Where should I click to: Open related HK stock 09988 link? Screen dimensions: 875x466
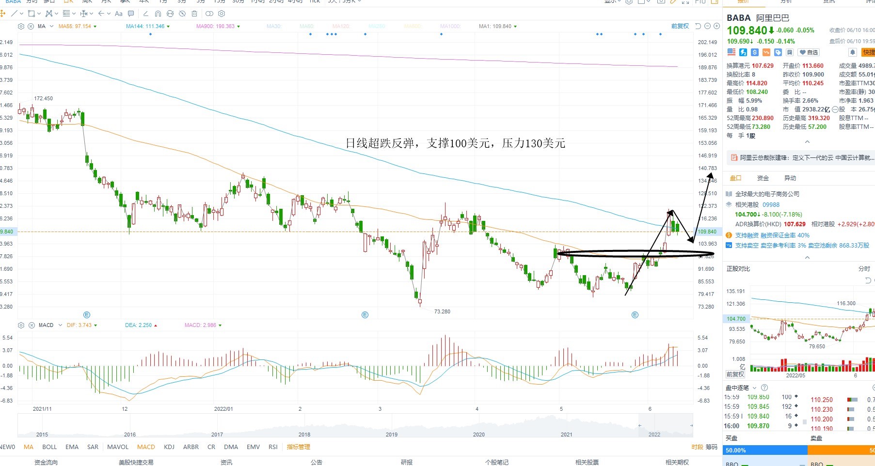pyautogui.click(x=771, y=205)
